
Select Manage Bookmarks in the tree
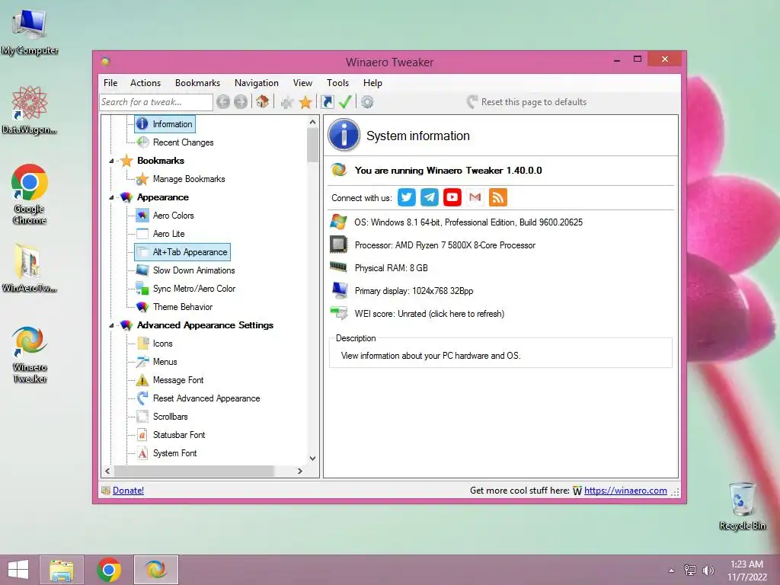[189, 179]
